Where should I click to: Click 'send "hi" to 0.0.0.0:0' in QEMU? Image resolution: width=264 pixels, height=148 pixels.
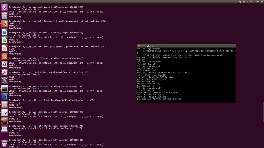(150, 95)
